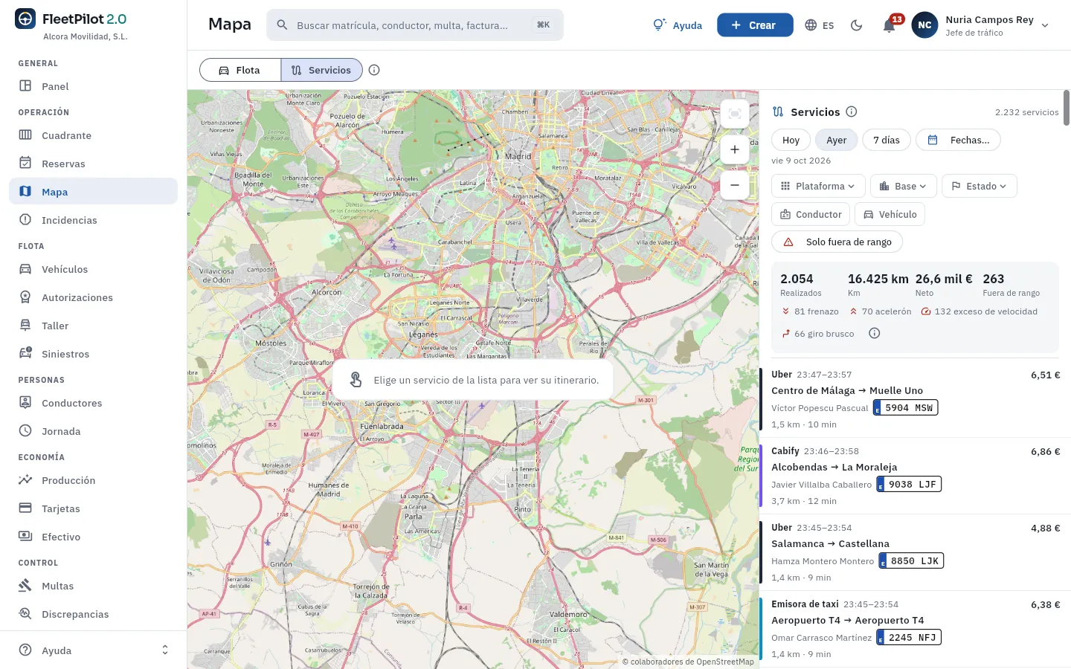
Task: Go to Multas section
Action: 94,586
